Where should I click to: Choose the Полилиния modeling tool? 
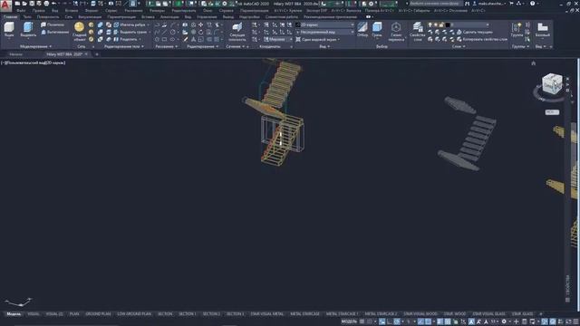53,24
